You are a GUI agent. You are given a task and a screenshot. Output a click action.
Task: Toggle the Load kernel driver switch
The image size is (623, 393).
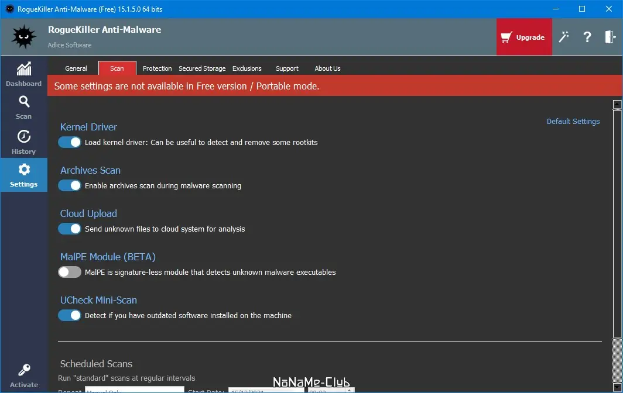pyautogui.click(x=70, y=142)
